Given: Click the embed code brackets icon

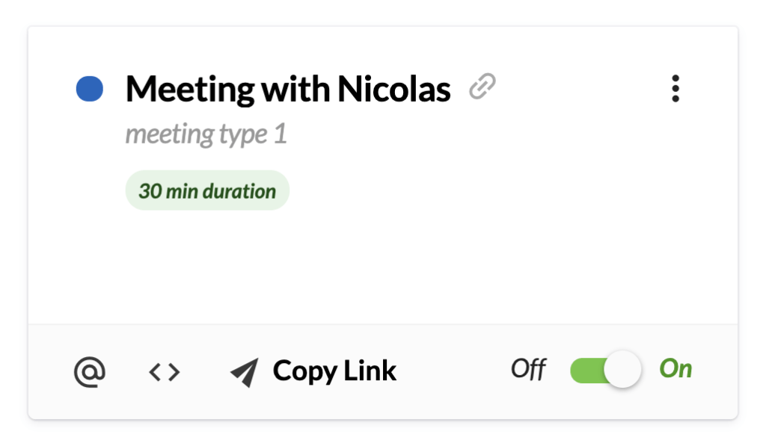Looking at the screenshot, I should tap(164, 372).
